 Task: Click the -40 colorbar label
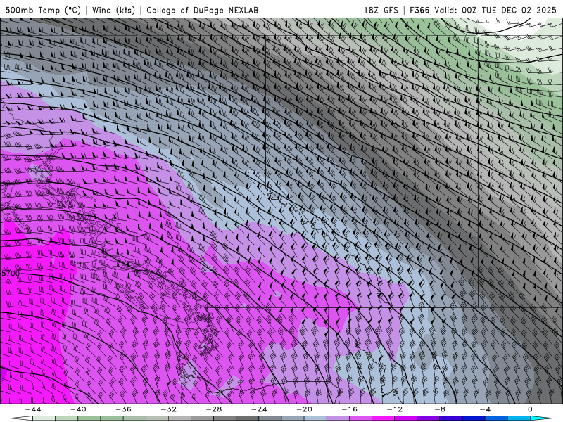pyautogui.click(x=78, y=409)
